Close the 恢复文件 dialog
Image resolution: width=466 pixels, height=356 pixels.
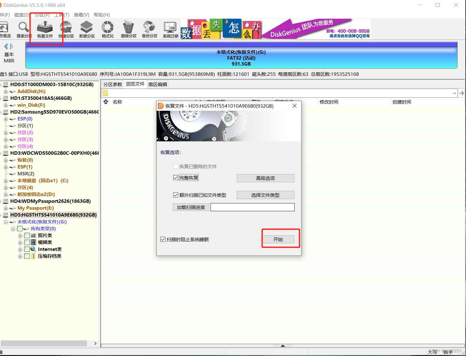295,106
